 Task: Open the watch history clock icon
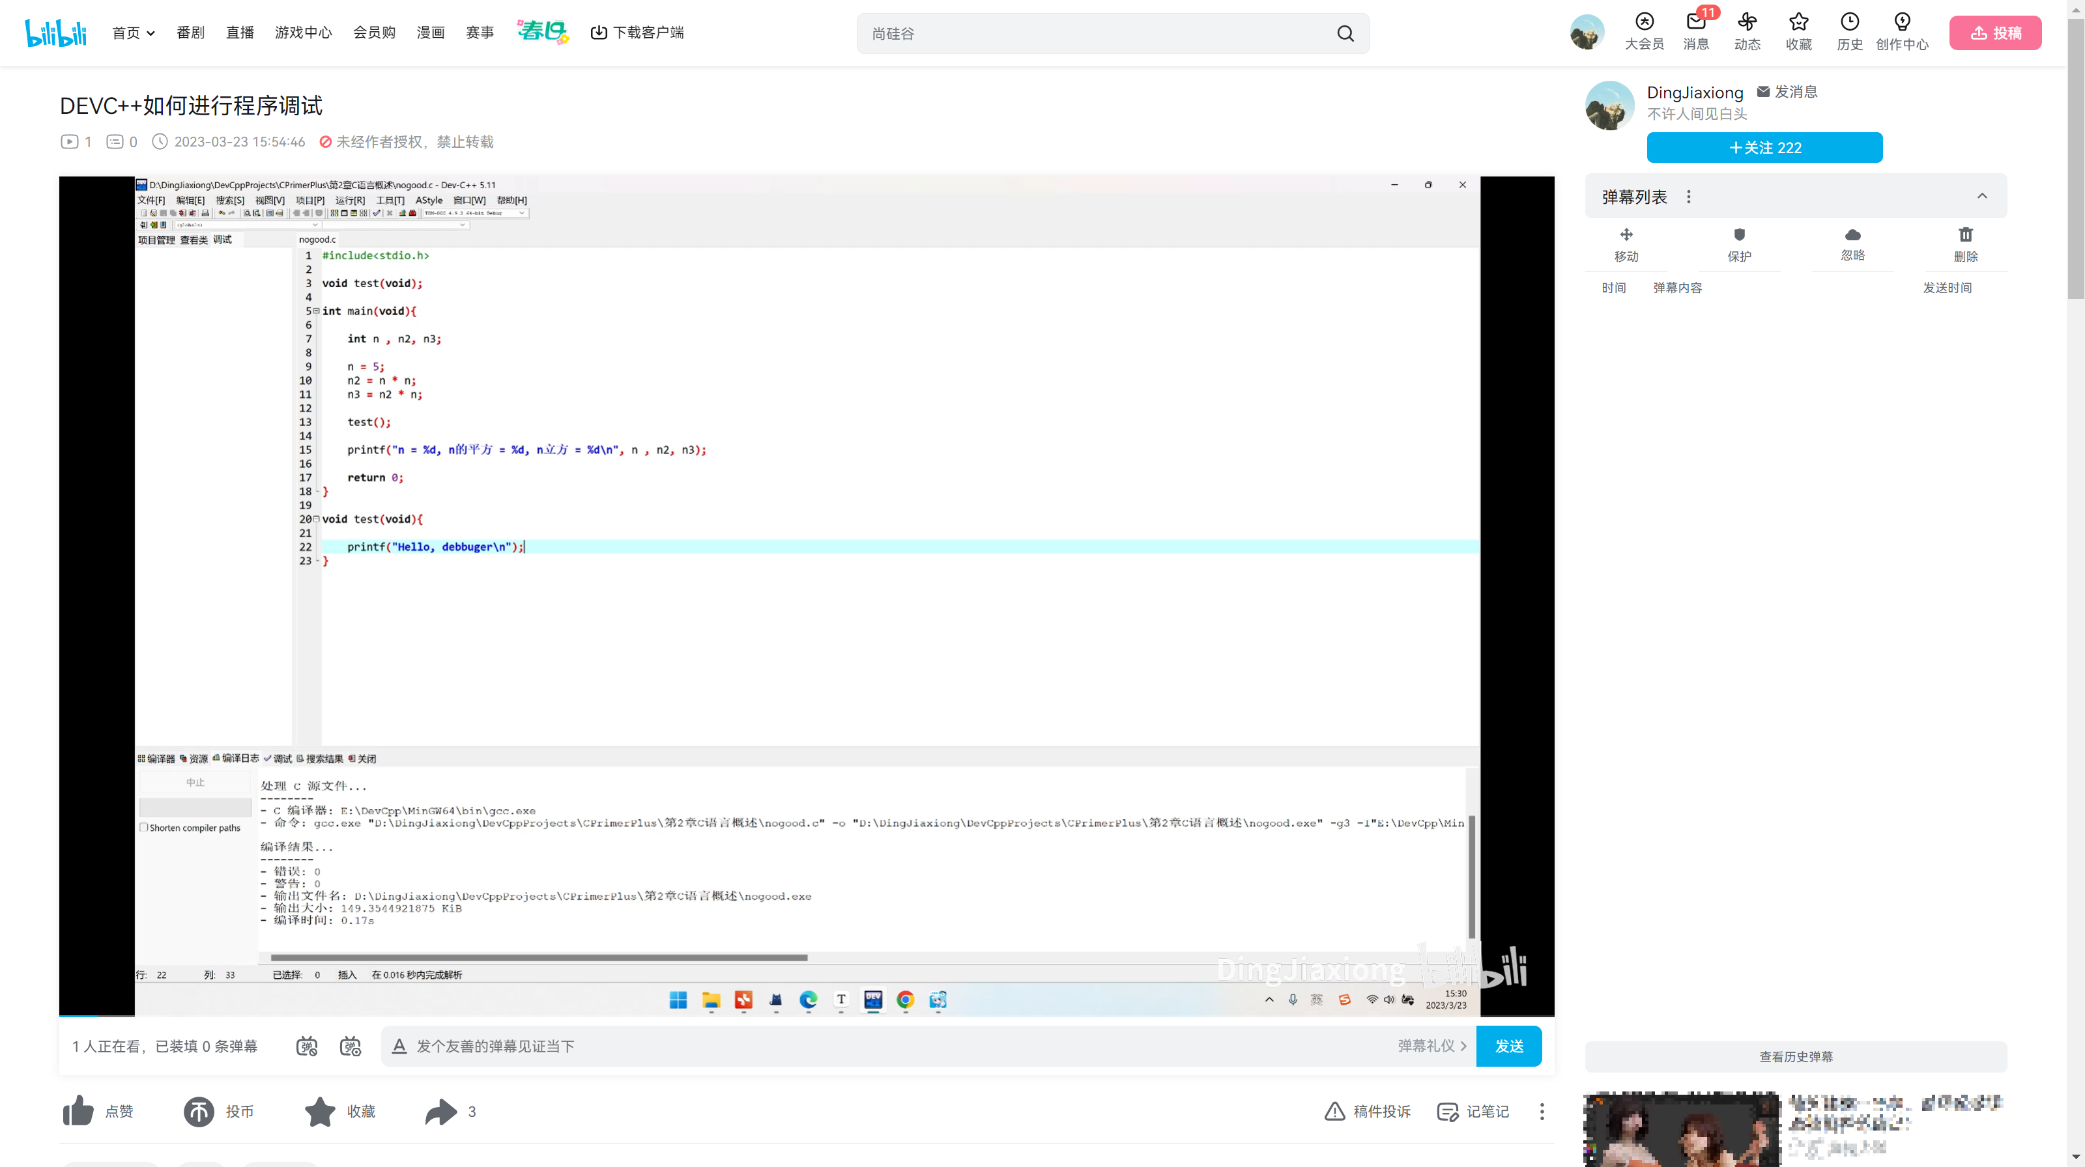tap(1850, 23)
